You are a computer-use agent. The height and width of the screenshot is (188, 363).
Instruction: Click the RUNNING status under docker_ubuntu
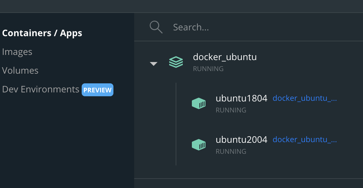[208, 68]
